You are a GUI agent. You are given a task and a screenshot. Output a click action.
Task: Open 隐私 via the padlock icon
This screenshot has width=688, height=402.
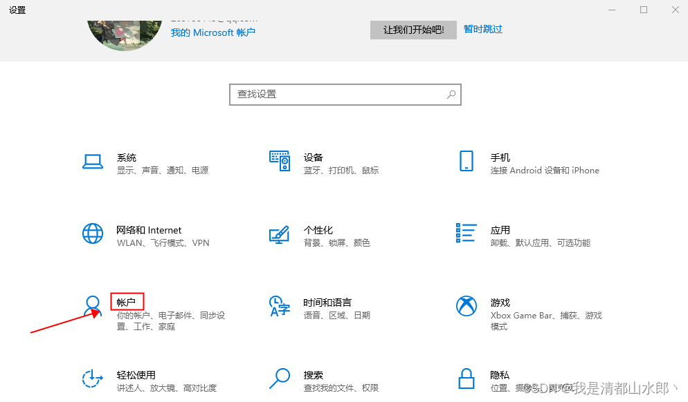click(x=466, y=379)
